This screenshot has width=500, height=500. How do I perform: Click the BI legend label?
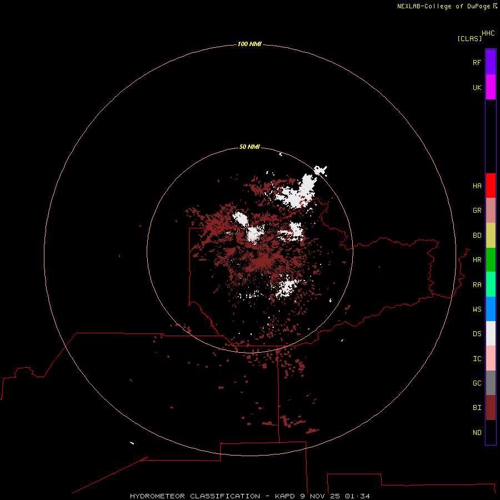click(x=477, y=408)
